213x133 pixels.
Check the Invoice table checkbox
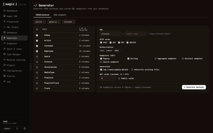coord(37,62)
